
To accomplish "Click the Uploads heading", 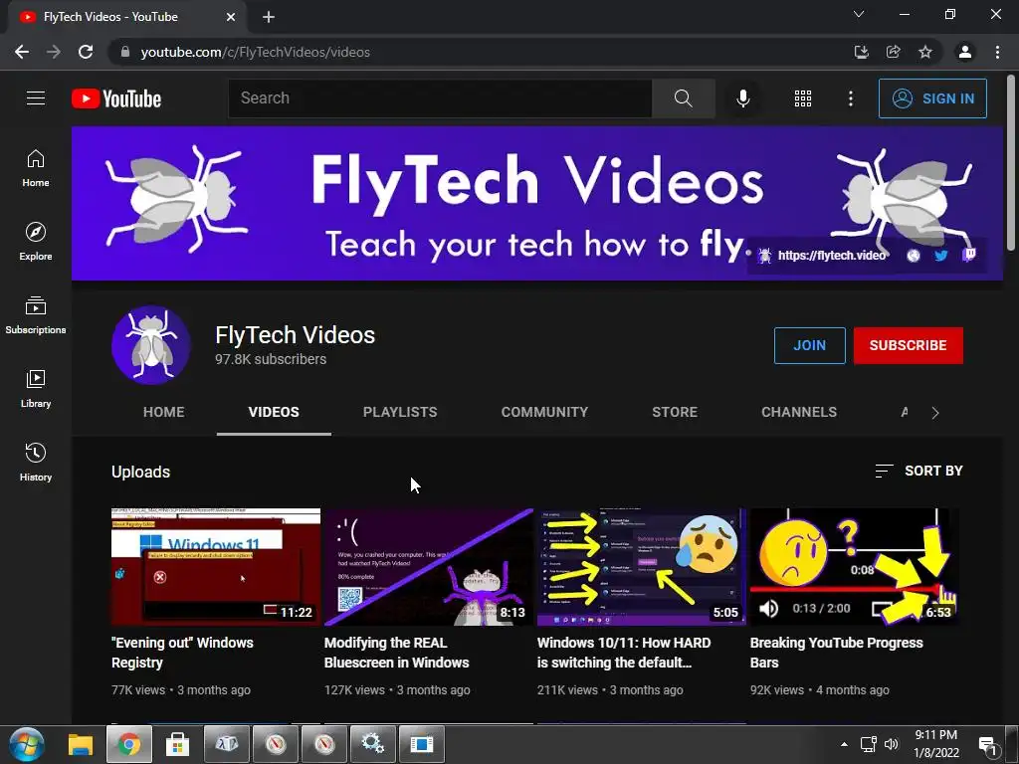I will click(x=140, y=472).
